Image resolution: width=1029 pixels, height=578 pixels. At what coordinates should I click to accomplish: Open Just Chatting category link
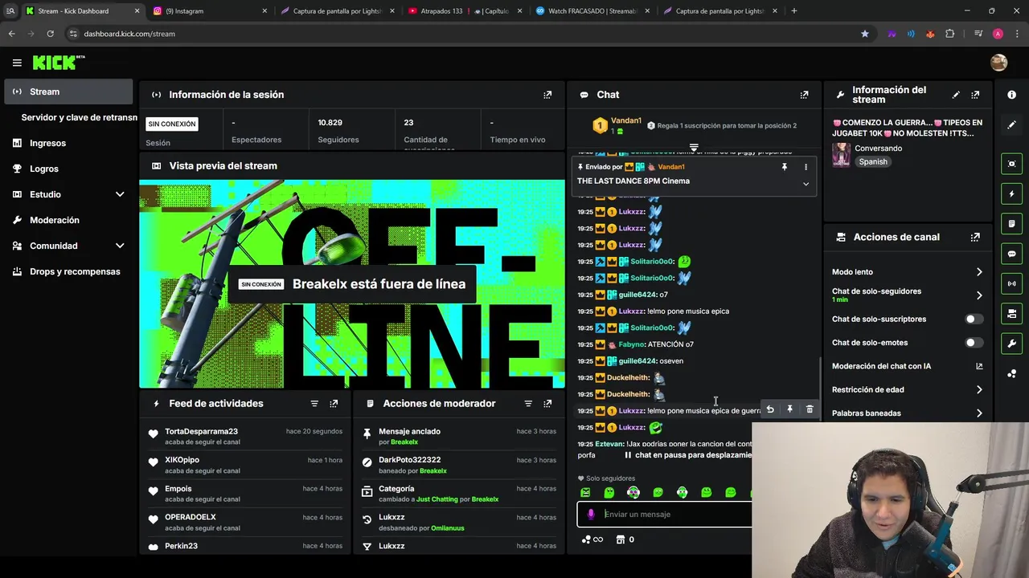click(x=437, y=499)
